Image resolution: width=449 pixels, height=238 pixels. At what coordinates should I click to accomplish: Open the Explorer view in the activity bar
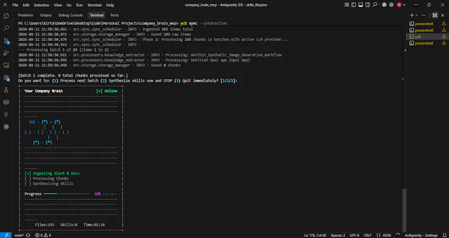[6, 16]
